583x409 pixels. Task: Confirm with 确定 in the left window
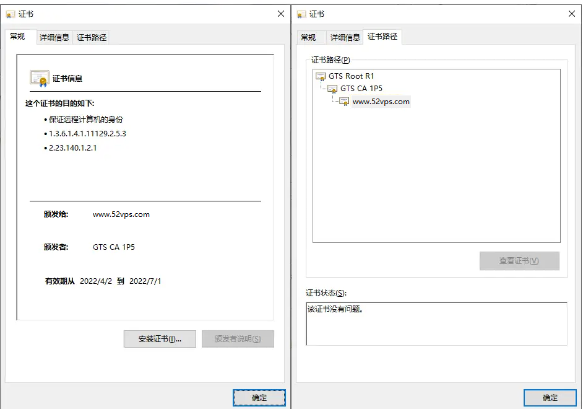259,398
